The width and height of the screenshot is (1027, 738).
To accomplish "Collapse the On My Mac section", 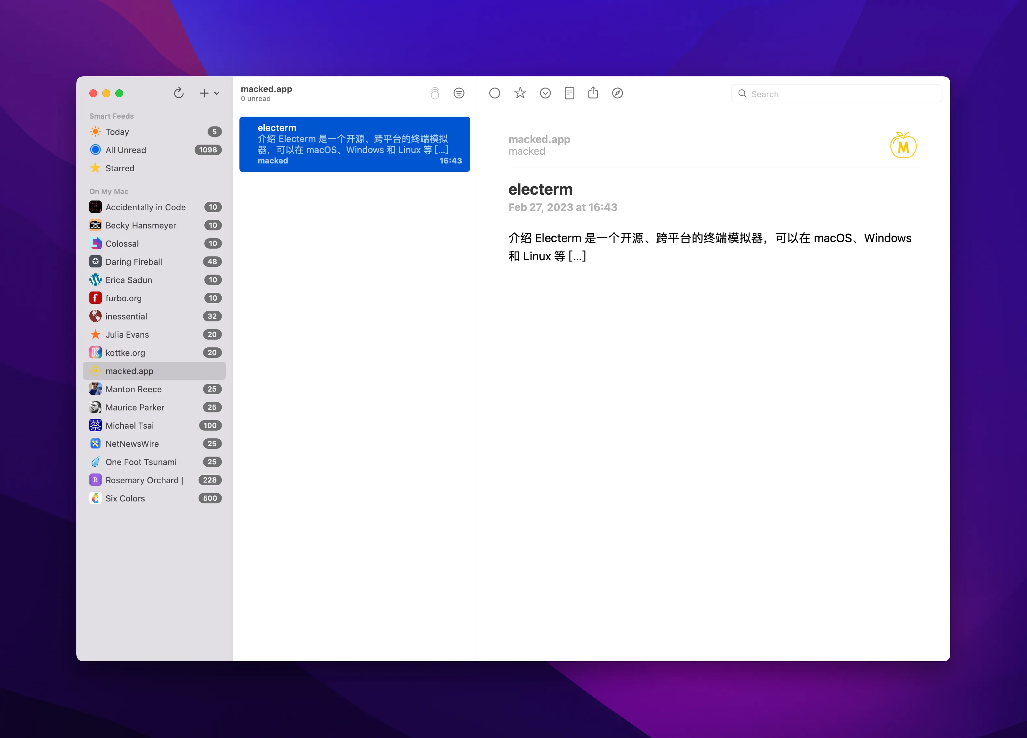I will coord(108,191).
